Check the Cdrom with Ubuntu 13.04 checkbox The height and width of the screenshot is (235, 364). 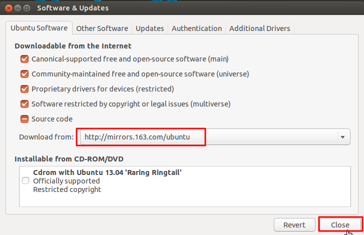26,181
